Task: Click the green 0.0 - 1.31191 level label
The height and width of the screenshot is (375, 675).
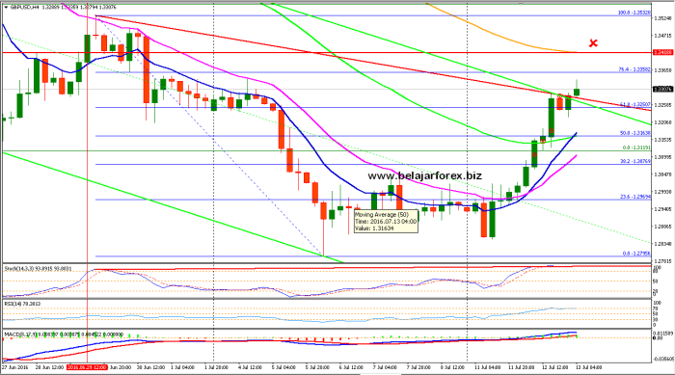Action: point(636,147)
